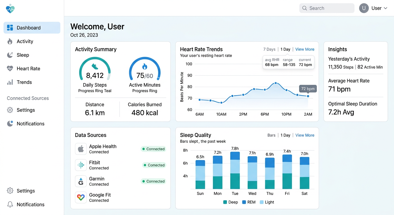
Task: Click "11,350 Steps" in Insights
Action: [341, 67]
